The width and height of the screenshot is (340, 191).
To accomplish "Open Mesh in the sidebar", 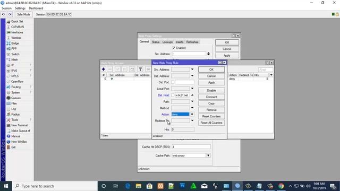I will [14, 59].
